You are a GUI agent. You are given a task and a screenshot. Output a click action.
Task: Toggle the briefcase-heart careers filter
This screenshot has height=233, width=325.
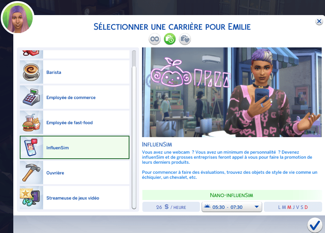click(x=185, y=39)
